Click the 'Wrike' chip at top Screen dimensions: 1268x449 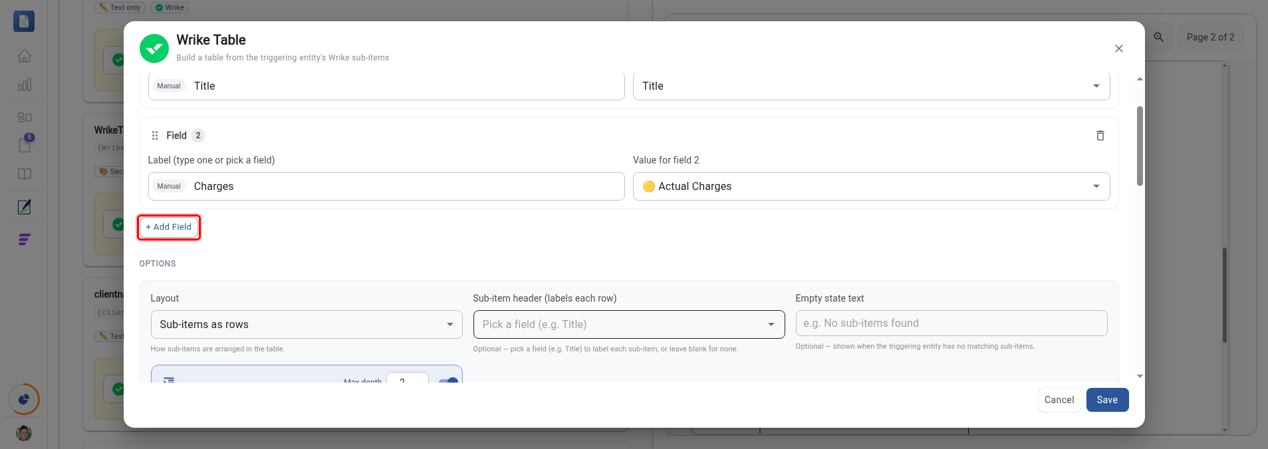click(x=170, y=7)
